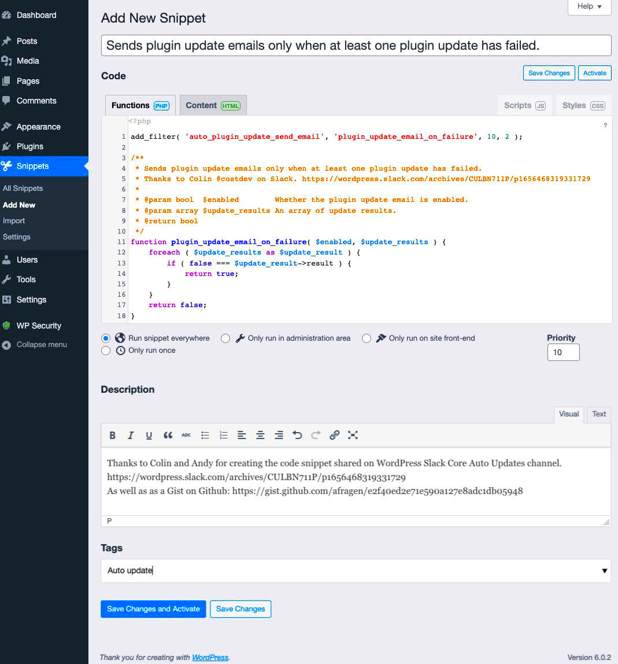Open Add New in Snippets submenu

(x=19, y=205)
